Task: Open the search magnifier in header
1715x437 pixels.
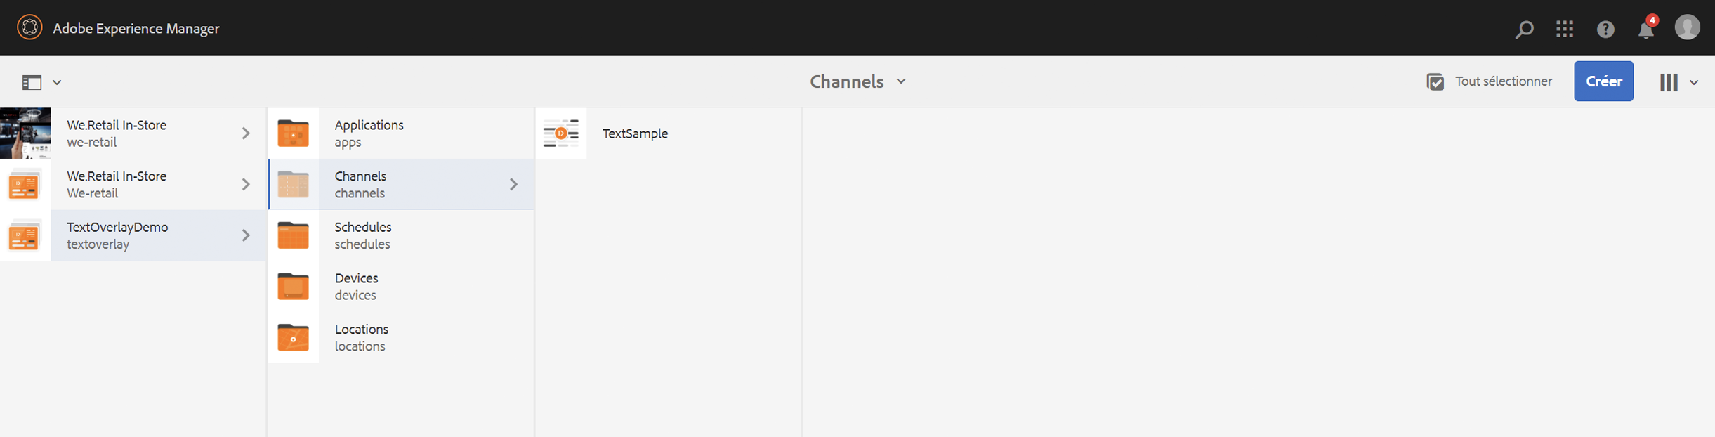Action: [x=1524, y=29]
